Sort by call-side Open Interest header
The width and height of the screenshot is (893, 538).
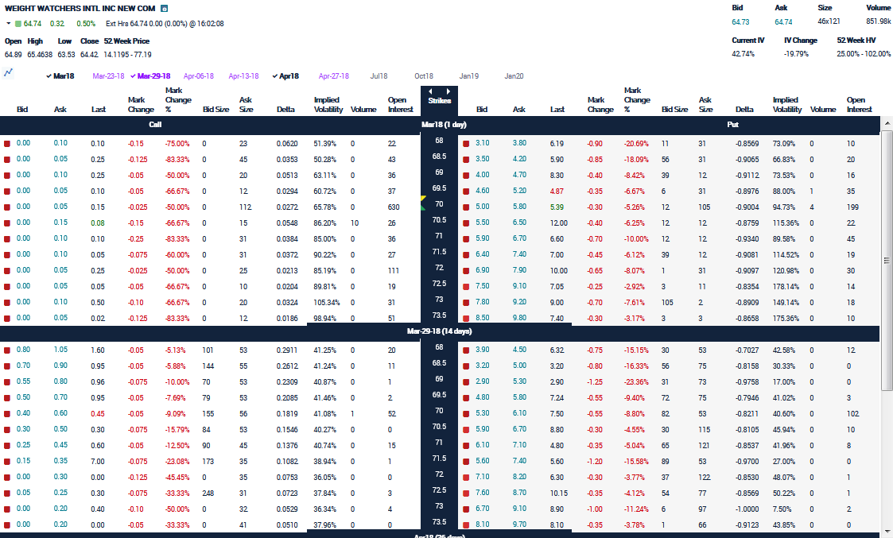[x=400, y=105]
